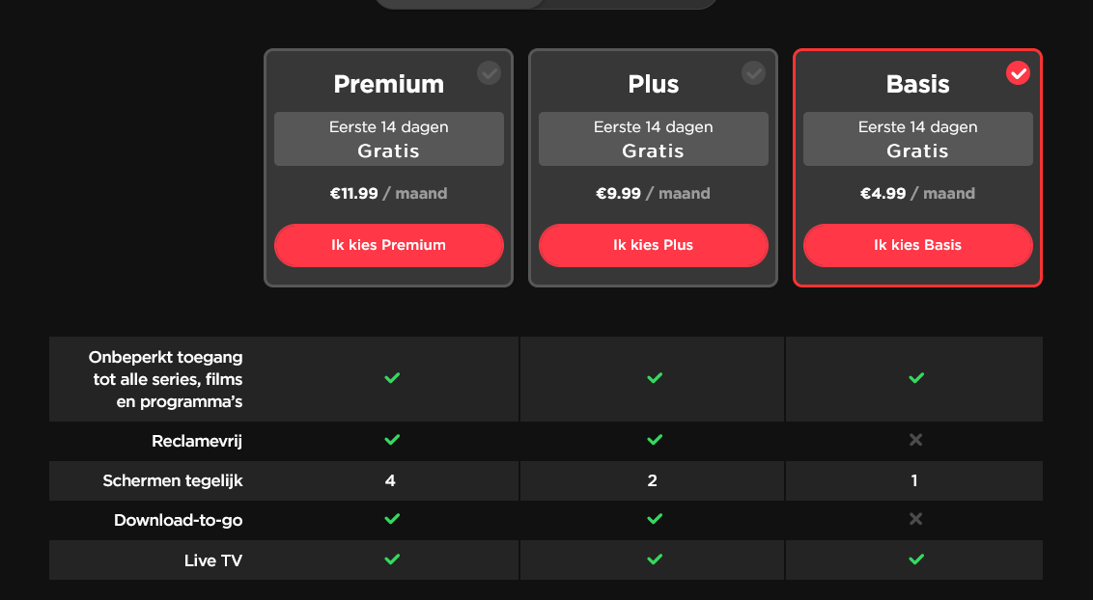The image size is (1093, 600).
Task: Click the Download-to-go checkmark under Premium
Action: tap(392, 519)
